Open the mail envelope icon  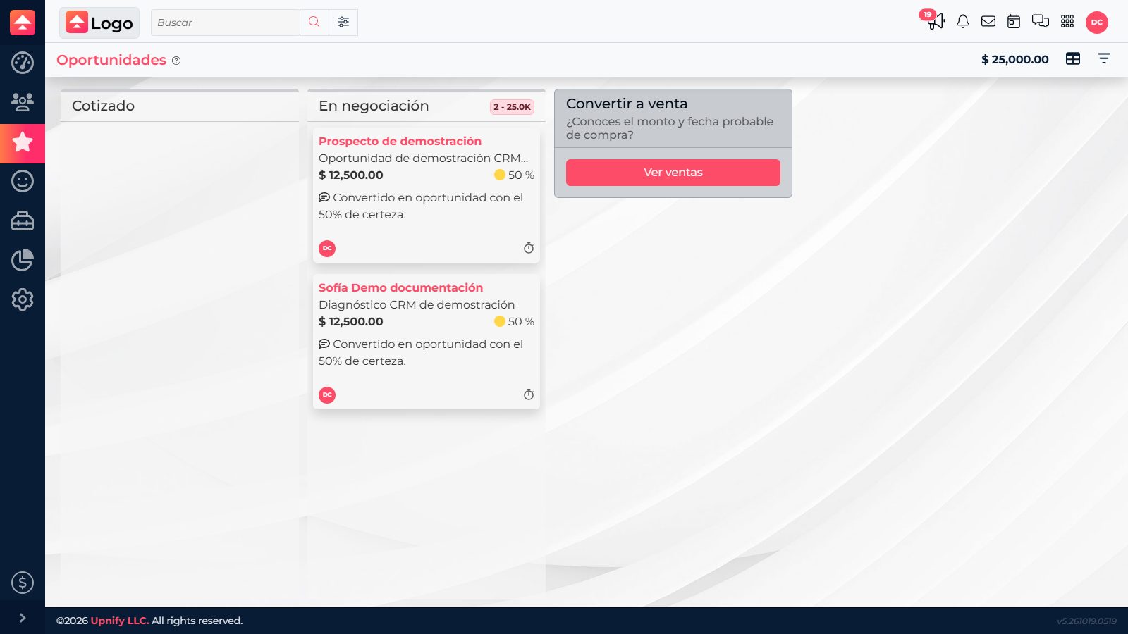coord(988,22)
